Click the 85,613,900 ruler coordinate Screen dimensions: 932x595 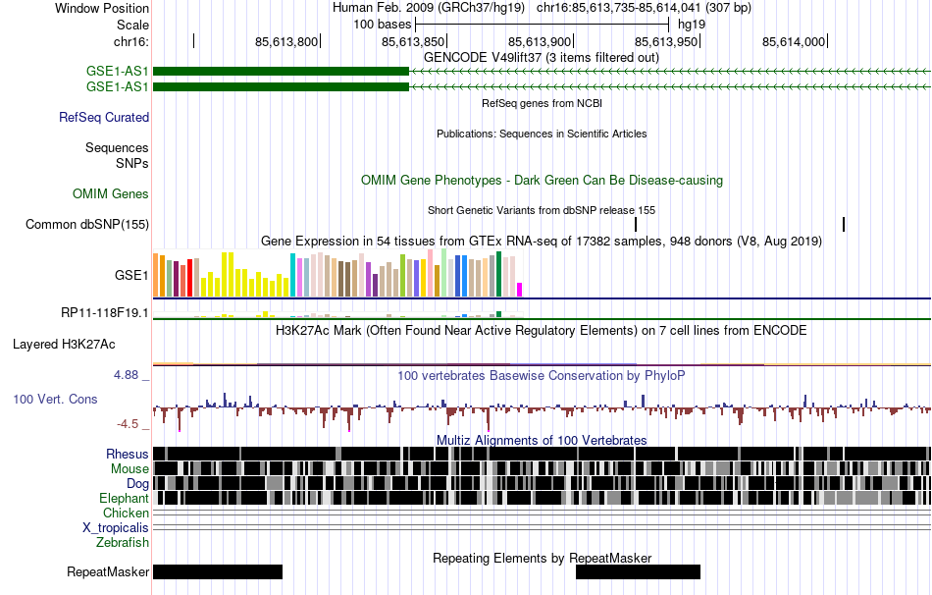click(x=540, y=41)
